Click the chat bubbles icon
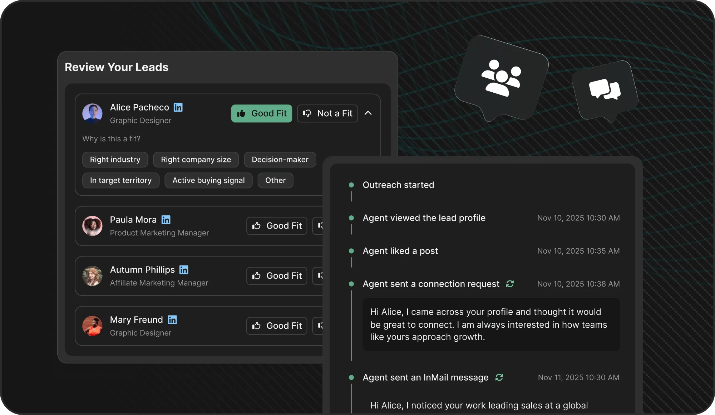The width and height of the screenshot is (715, 415). [x=605, y=89]
